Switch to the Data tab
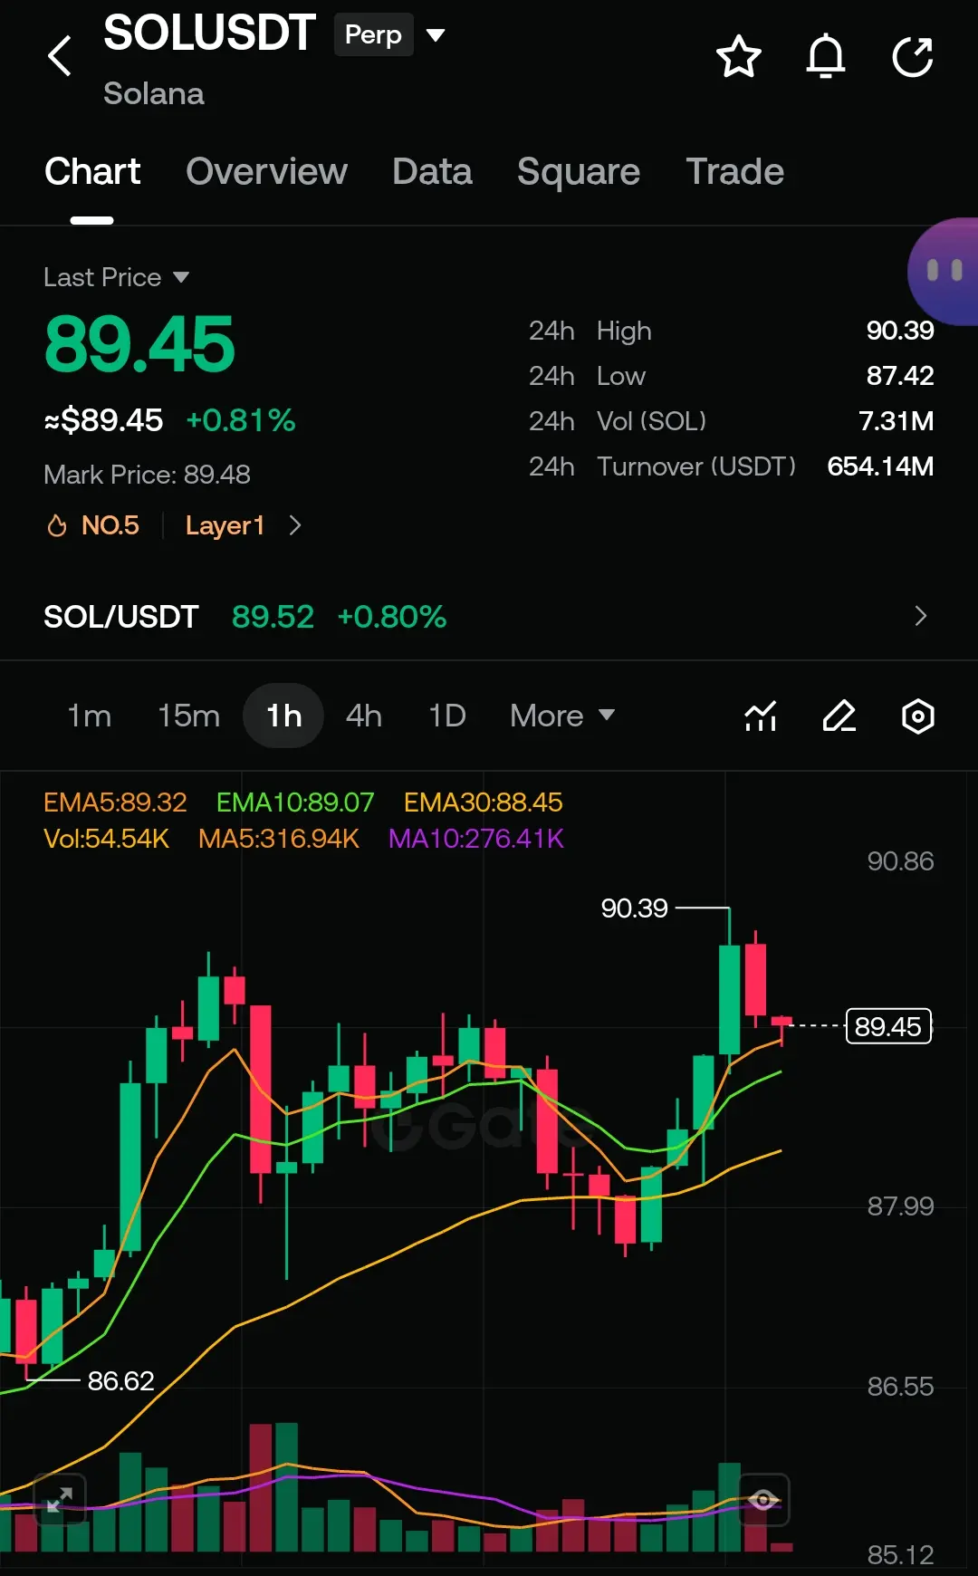978x1576 pixels. click(432, 171)
